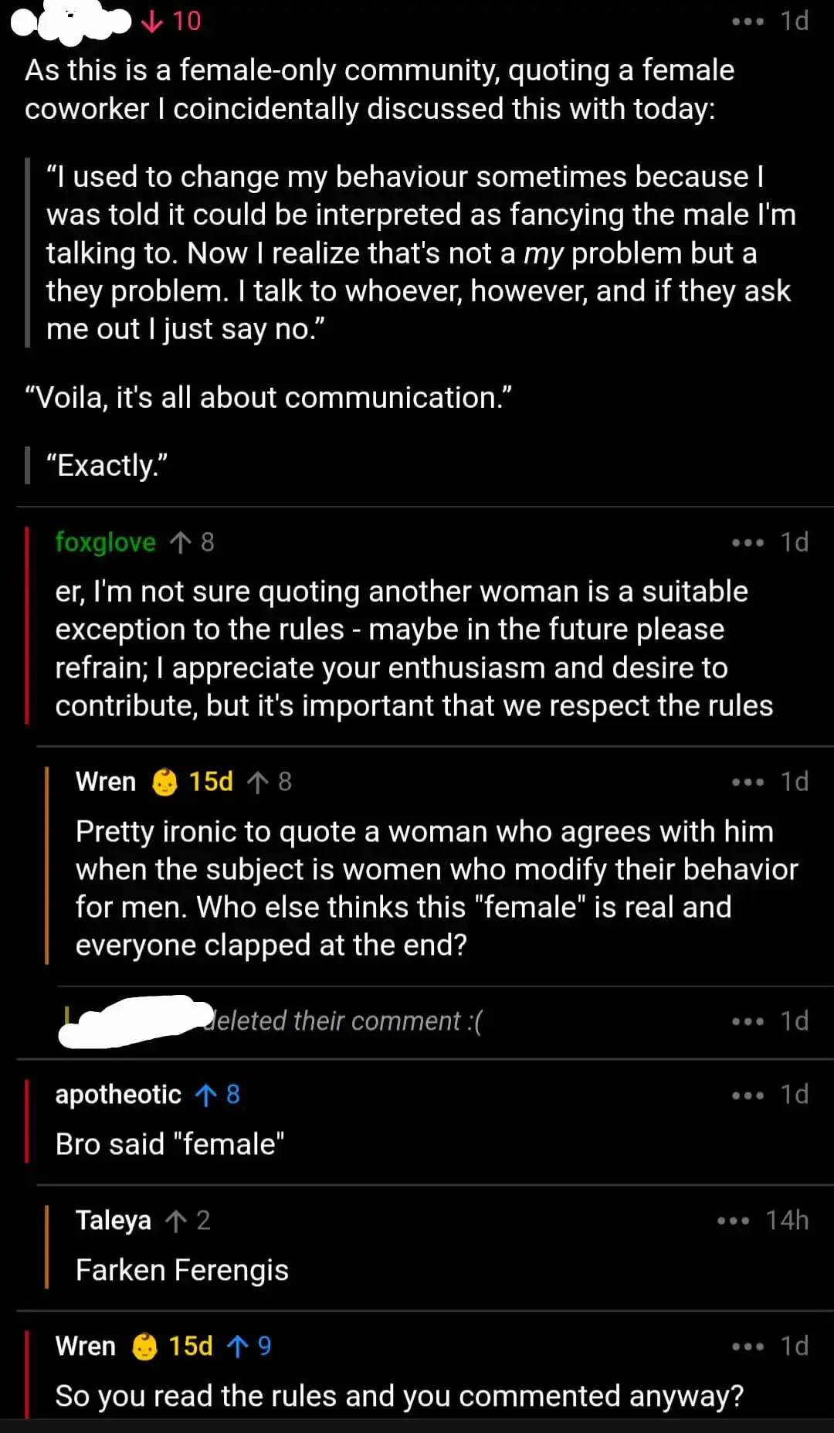Open the three-dot menu on the top comment
This screenshot has height=1433, width=834.
coord(748,22)
